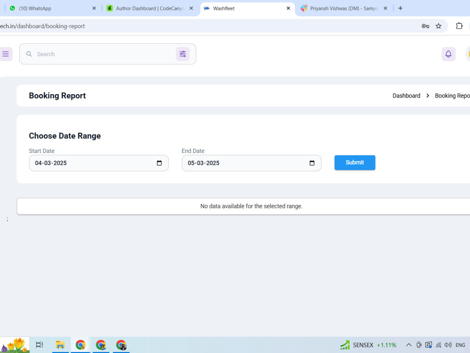
Task: Open a new browser tab
Action: pyautogui.click(x=400, y=8)
